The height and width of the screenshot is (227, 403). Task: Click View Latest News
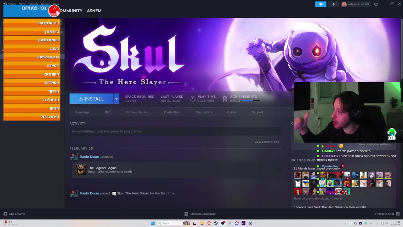[x=267, y=142]
